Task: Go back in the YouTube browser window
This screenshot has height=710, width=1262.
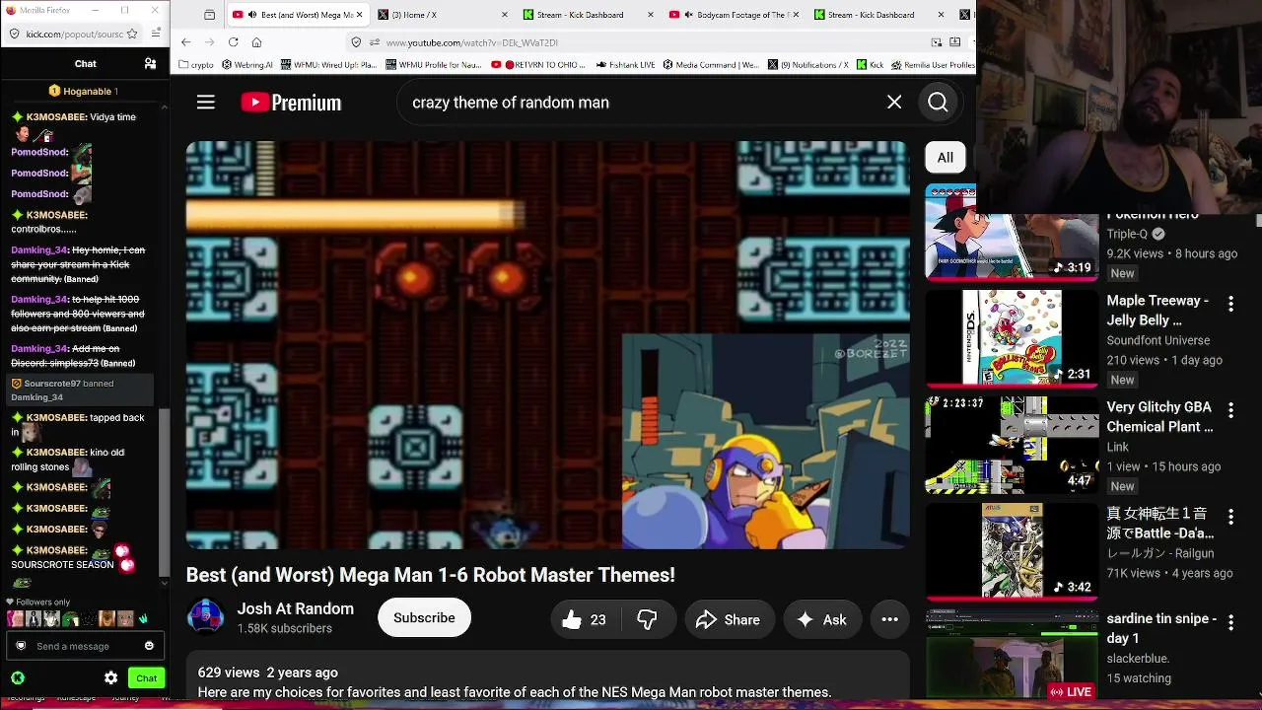Action: 185,42
